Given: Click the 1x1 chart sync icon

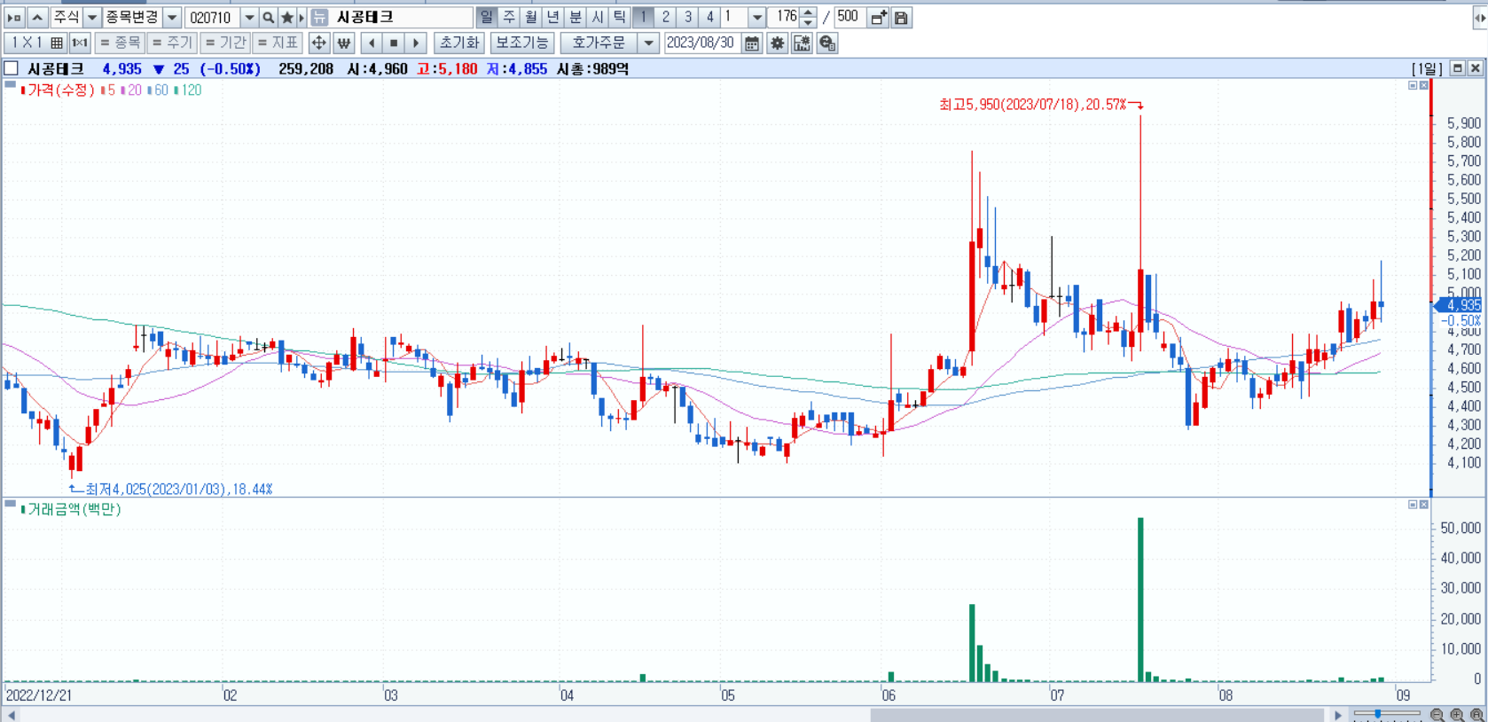Looking at the screenshot, I should (x=80, y=43).
